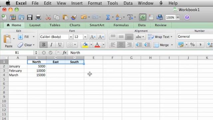This screenshot has width=213, height=120.
Task: Decrease indent in Alignment group
Action: click(139, 45)
